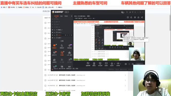Delete the selected 文本 3 source
Image resolution: width=171 pixels, height=96 pixels.
pyautogui.click(x=71, y=35)
